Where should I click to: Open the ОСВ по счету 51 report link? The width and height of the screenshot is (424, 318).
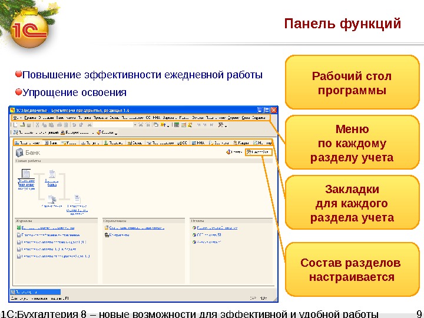coord(209,235)
